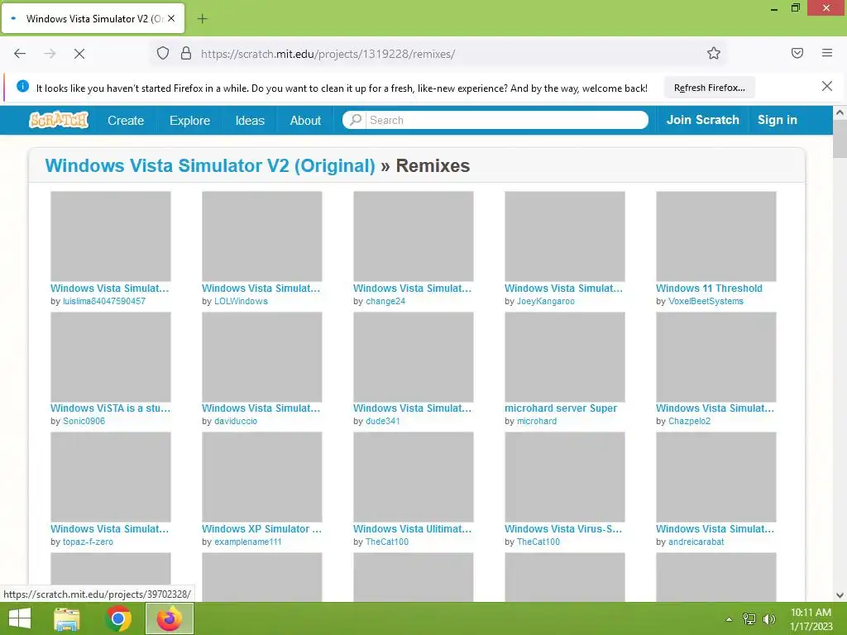Open user examplename111 profile
847x635 pixels.
tap(248, 542)
